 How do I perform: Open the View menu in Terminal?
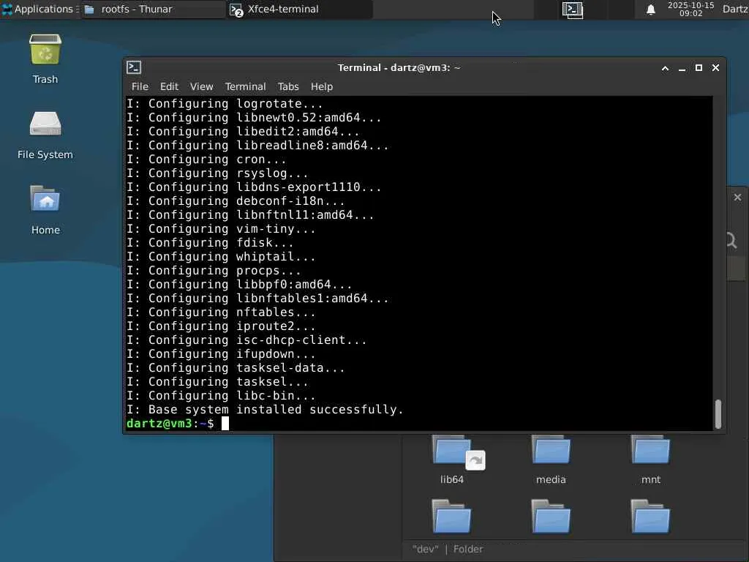[x=202, y=86]
